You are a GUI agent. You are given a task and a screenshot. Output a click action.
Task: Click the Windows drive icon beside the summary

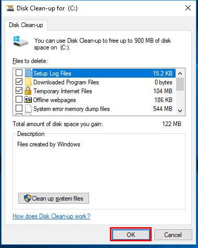pyautogui.click(x=21, y=41)
